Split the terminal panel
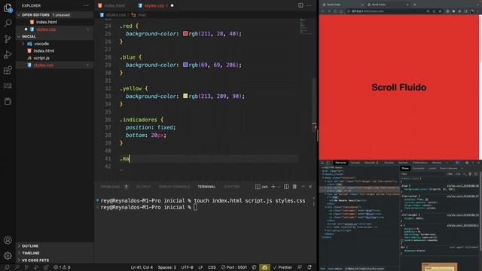The width and height of the screenshot is (482, 271). click(x=286, y=187)
